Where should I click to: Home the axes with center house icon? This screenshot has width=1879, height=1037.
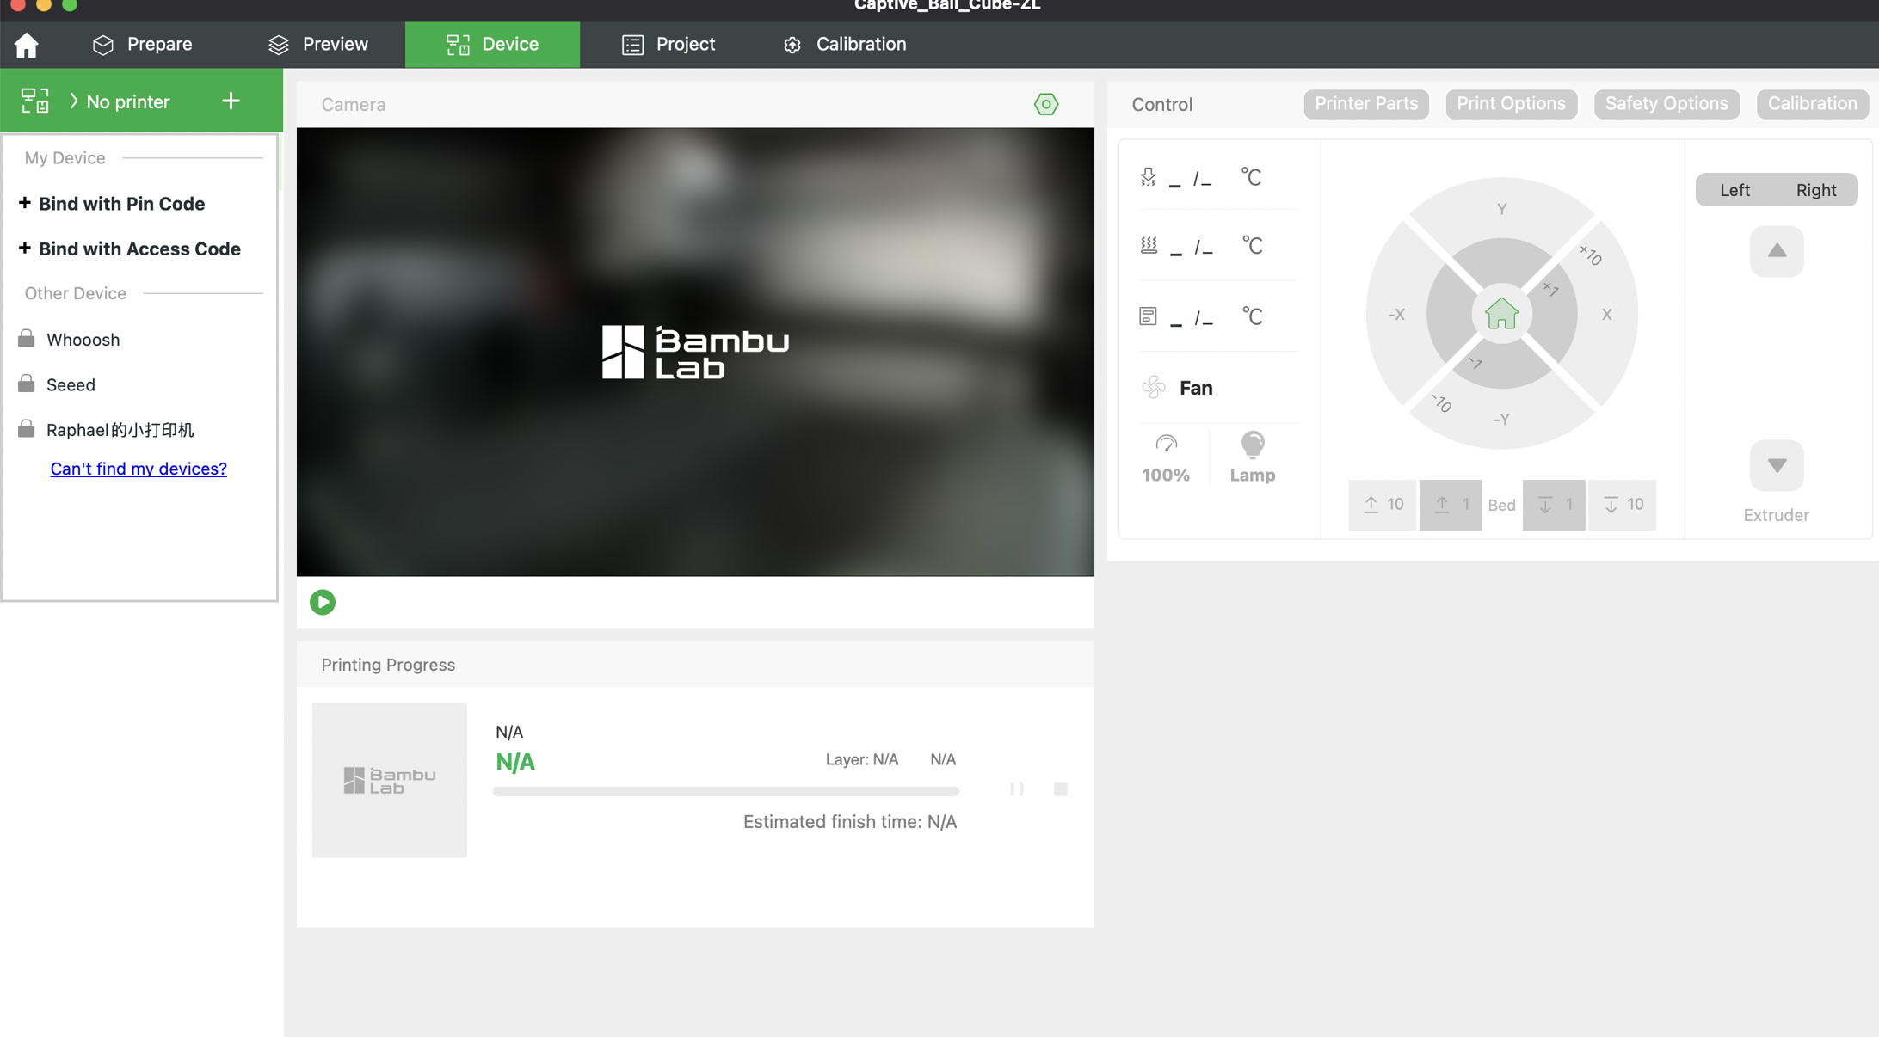coord(1501,314)
